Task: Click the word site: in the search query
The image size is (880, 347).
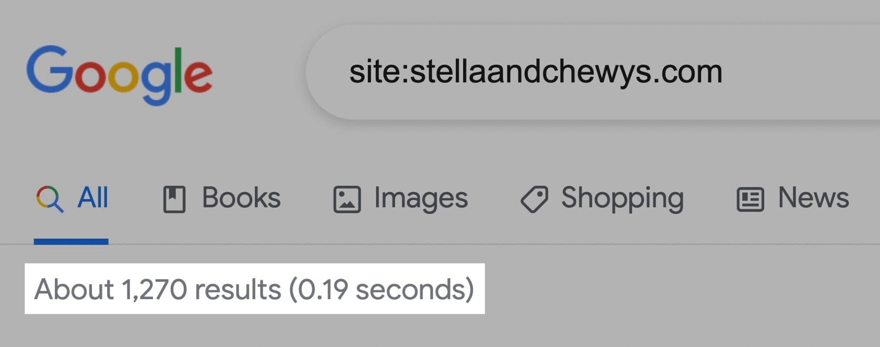Action: point(379,71)
